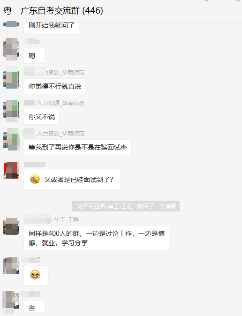Click the group title 粤—广东自考交流群 (446)
Viewport: 242px width, 316px height.
[53, 11]
